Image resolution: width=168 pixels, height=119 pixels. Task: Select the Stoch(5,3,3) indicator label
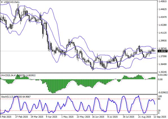click(x=7, y=97)
